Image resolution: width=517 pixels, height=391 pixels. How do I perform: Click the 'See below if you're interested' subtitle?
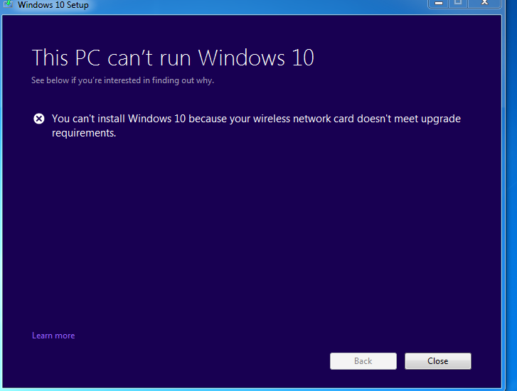(122, 80)
